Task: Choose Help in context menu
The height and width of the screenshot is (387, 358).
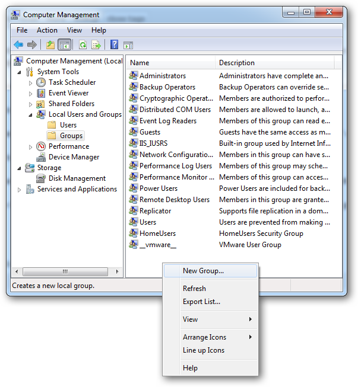Action: coord(210,368)
